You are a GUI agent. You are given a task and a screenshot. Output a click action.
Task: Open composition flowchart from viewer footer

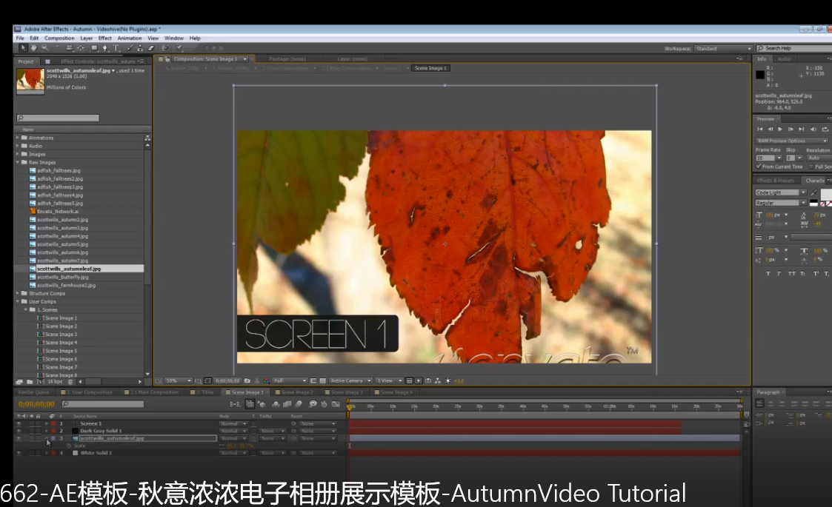coord(439,380)
